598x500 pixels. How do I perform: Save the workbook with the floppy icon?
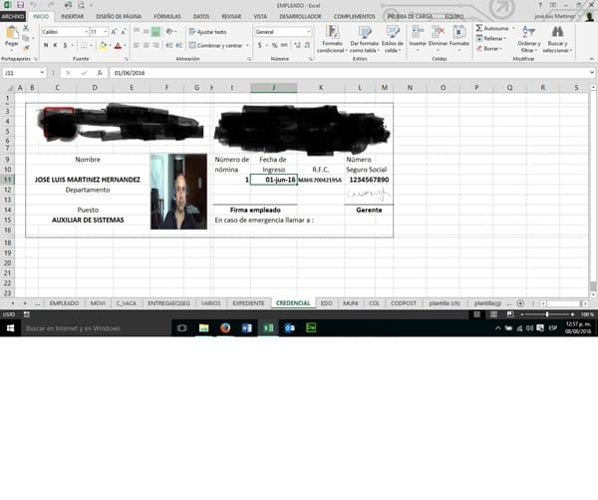click(x=20, y=5)
